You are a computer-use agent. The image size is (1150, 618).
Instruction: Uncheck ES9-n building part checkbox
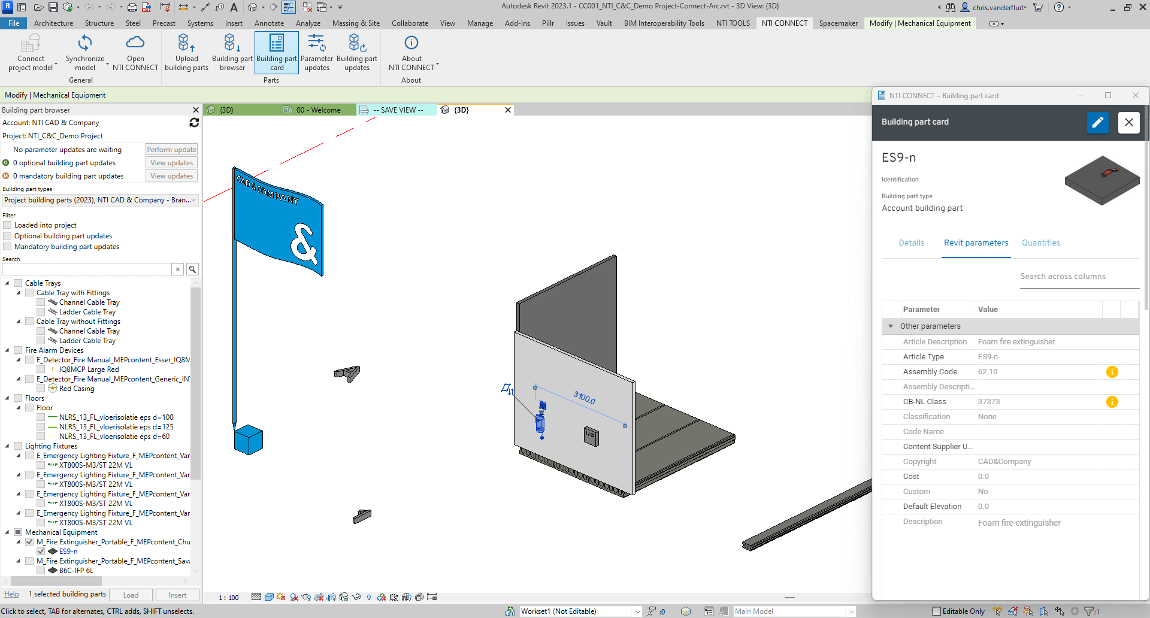(41, 552)
